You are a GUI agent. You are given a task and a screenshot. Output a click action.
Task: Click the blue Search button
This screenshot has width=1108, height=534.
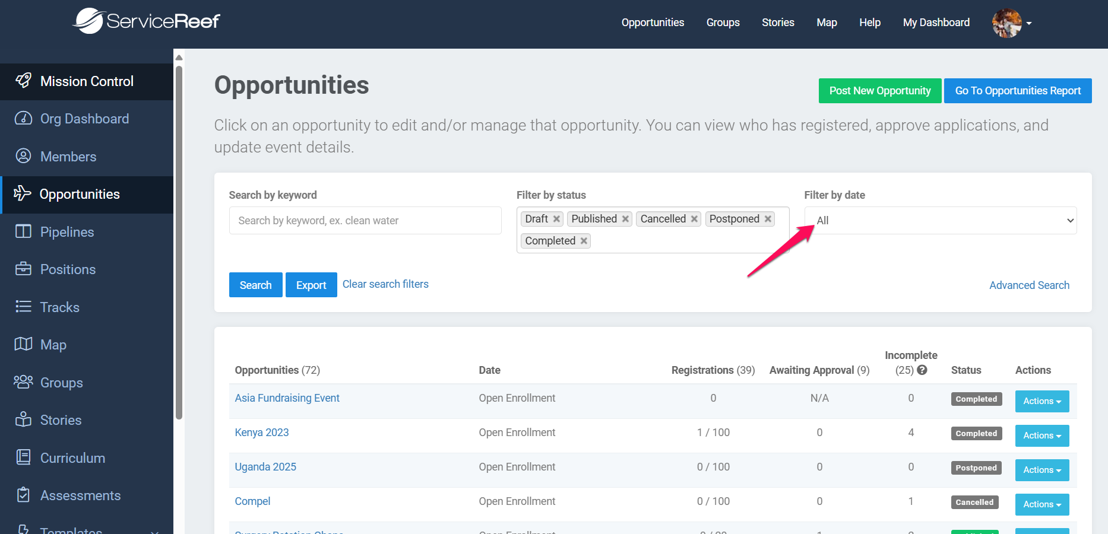pos(255,285)
